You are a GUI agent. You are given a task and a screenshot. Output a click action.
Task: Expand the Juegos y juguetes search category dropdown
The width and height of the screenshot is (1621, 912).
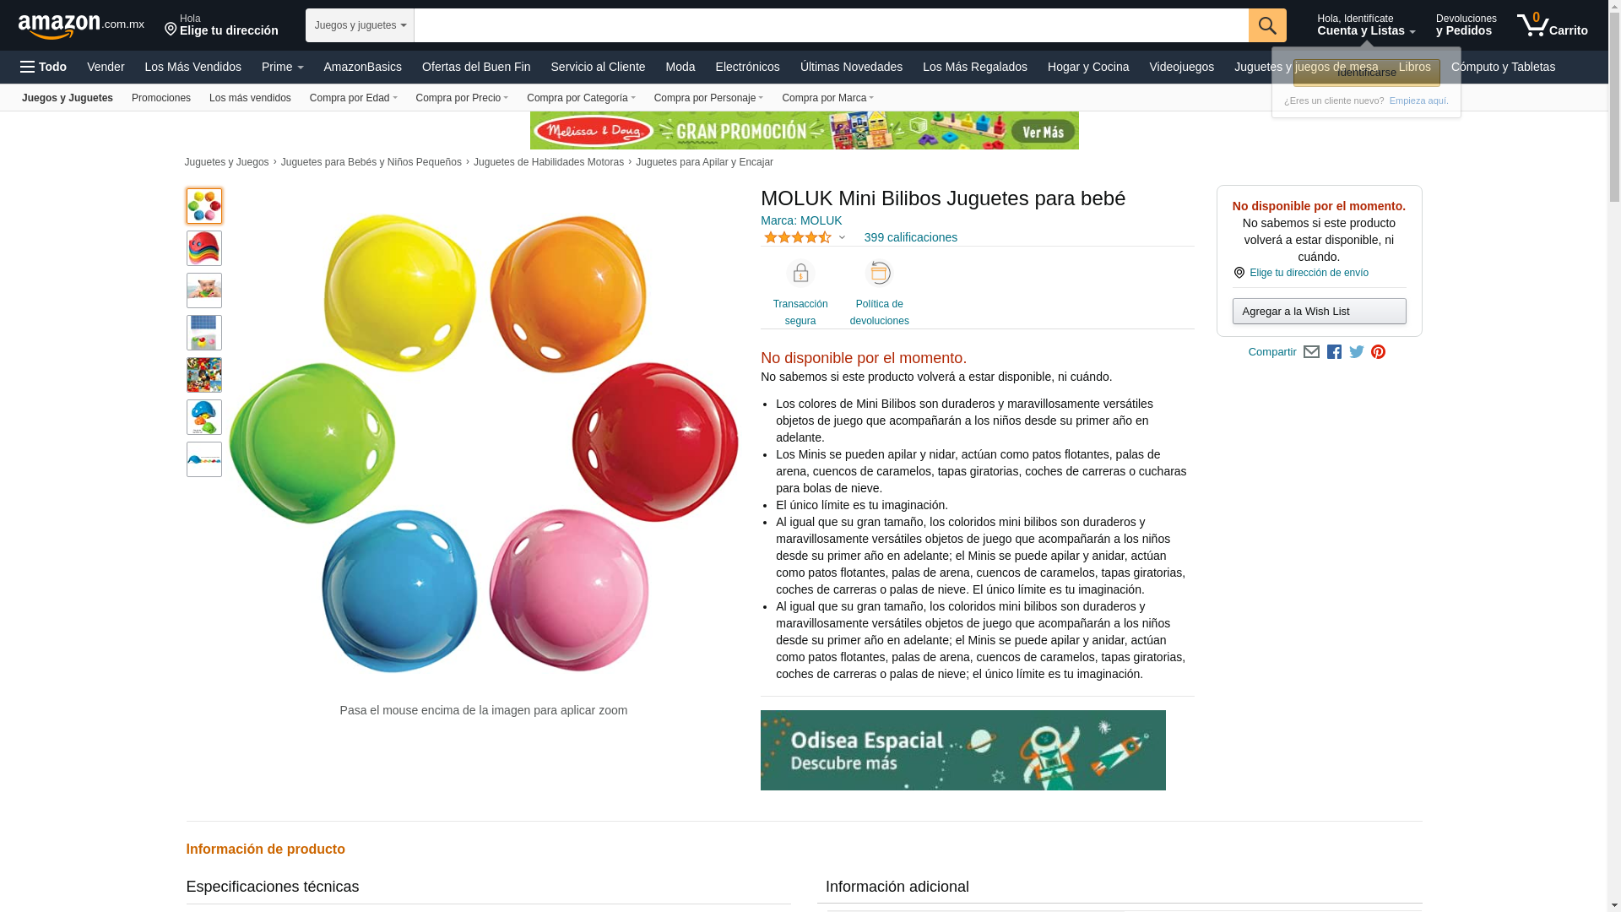361,25
